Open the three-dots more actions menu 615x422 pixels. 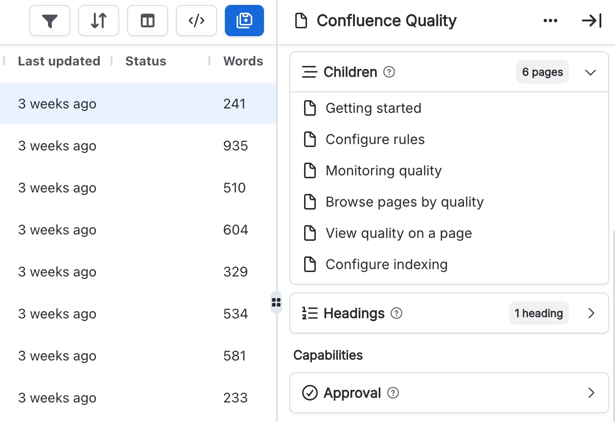click(550, 21)
